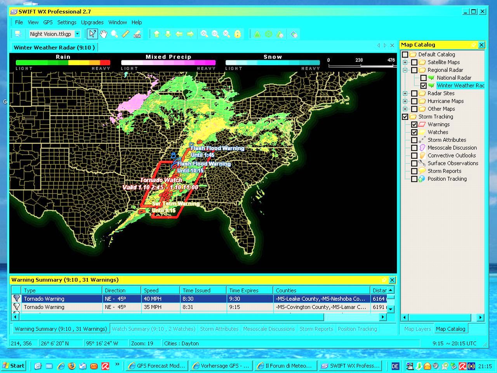Expand the Satellite Maps tree node
This screenshot has height=373, width=497.
pyautogui.click(x=405, y=62)
